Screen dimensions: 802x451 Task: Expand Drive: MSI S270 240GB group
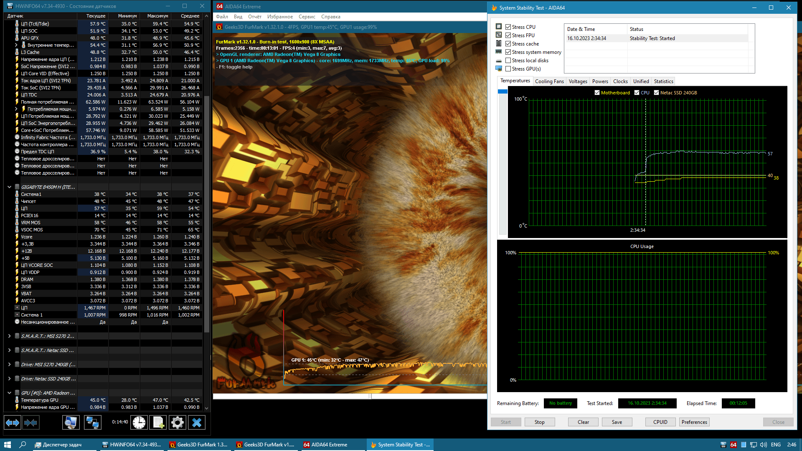click(x=9, y=365)
